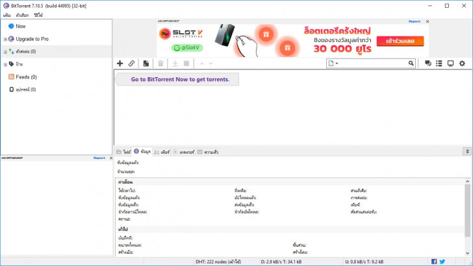Click the Start torrent download-arrow icon

click(x=175, y=64)
